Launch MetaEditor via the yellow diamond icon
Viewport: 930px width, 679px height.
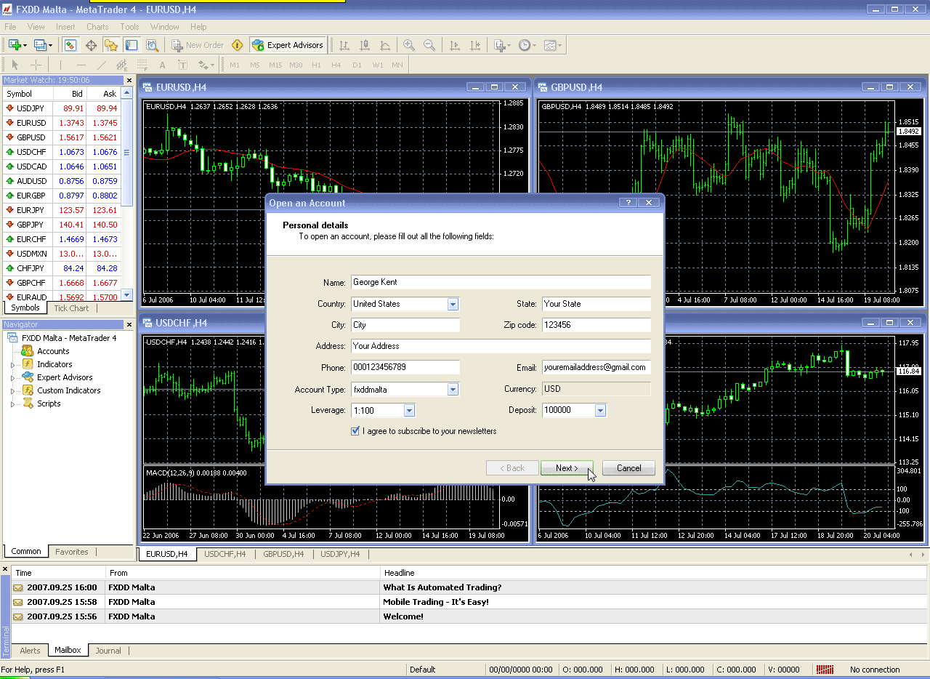pyautogui.click(x=237, y=45)
